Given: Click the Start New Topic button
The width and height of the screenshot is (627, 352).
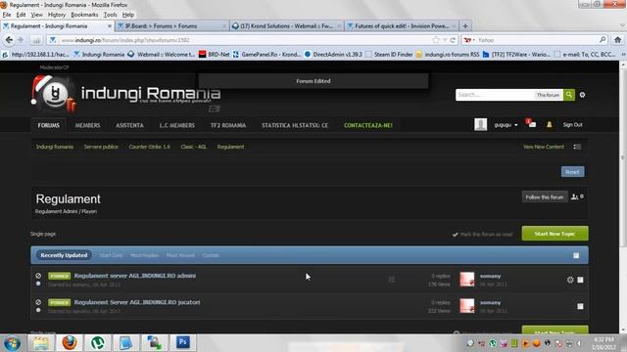Looking at the screenshot, I should point(555,234).
